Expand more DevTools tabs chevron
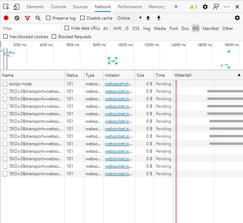 click(176, 7)
